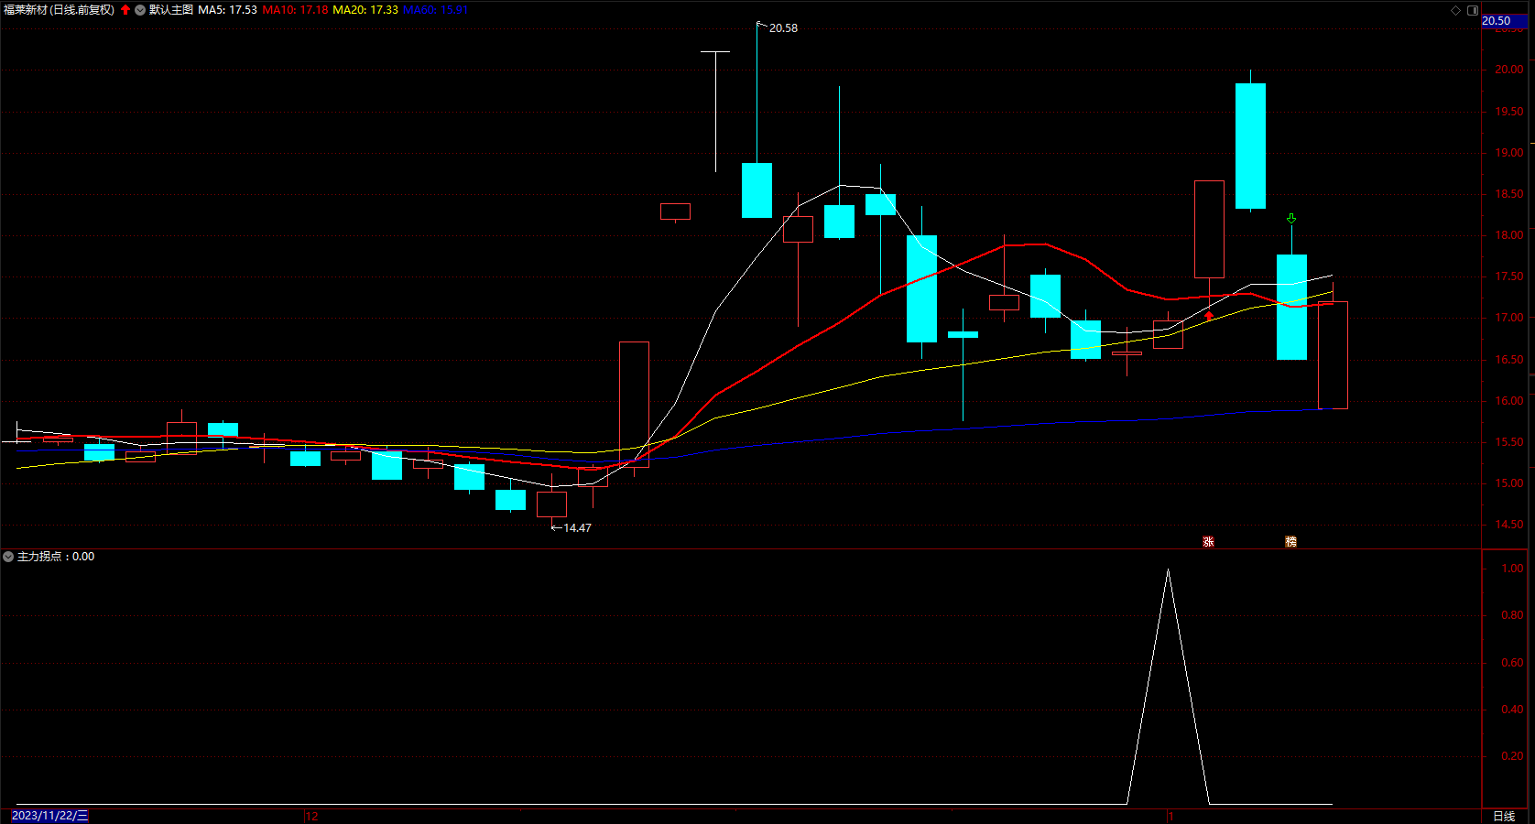This screenshot has width=1535, height=824.
Task: Click the month 1 marker on time axis
Action: coord(1170,816)
